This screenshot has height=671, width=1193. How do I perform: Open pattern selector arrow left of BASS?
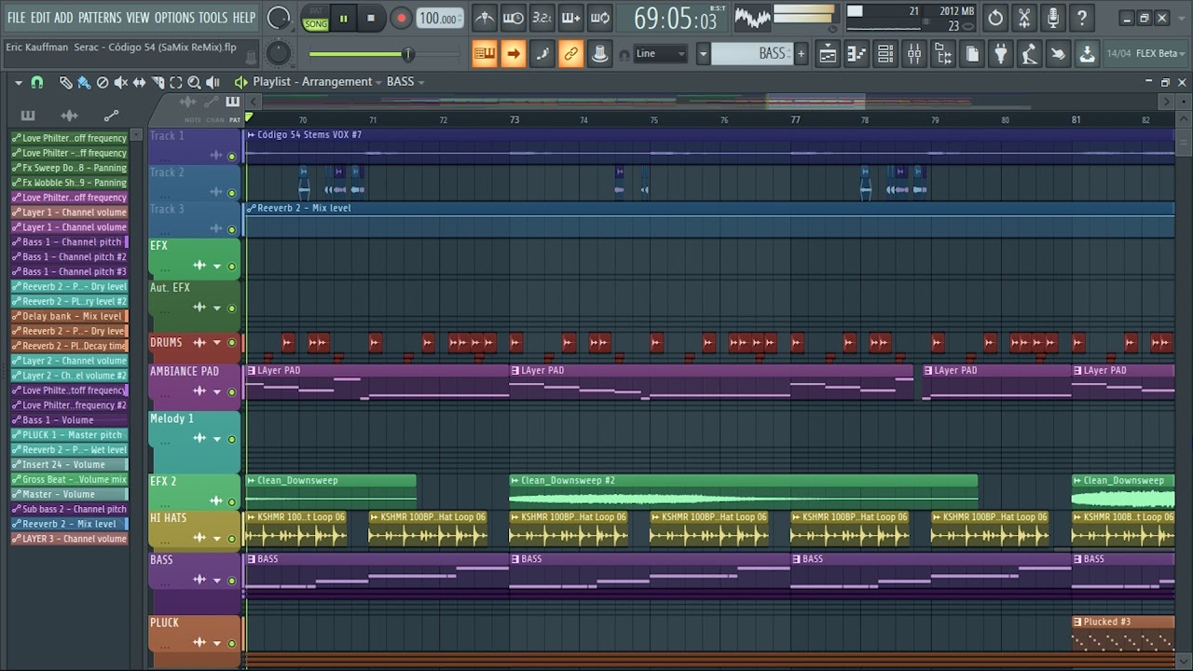click(x=704, y=54)
